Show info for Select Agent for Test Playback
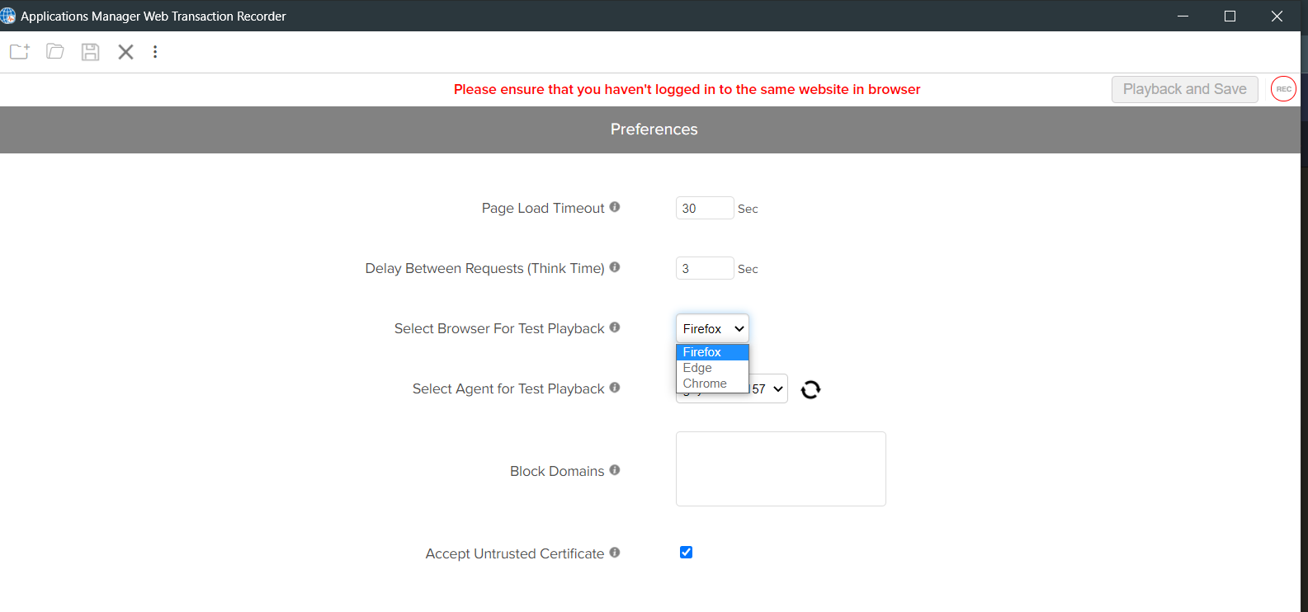Viewport: 1308px width, 612px height. [615, 388]
